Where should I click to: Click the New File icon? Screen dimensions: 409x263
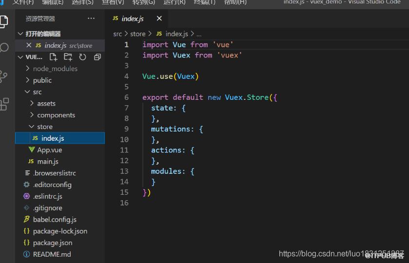53,57
